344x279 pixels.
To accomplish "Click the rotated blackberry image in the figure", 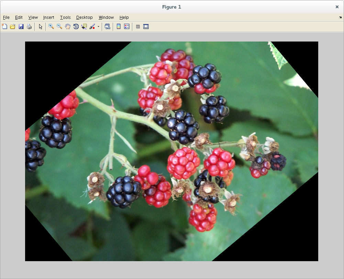I will (x=171, y=151).
